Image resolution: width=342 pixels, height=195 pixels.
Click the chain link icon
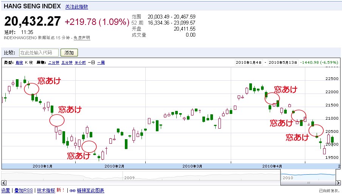[x=73, y=190]
